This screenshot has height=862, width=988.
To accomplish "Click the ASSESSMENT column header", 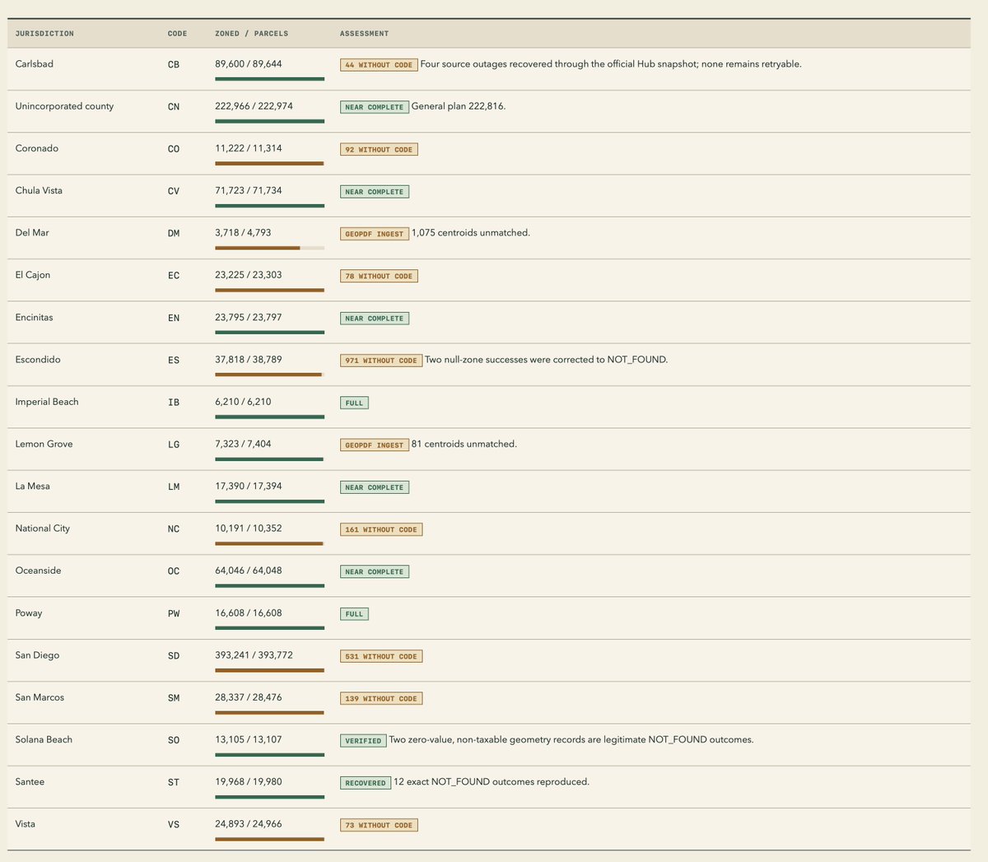I will tap(364, 34).
